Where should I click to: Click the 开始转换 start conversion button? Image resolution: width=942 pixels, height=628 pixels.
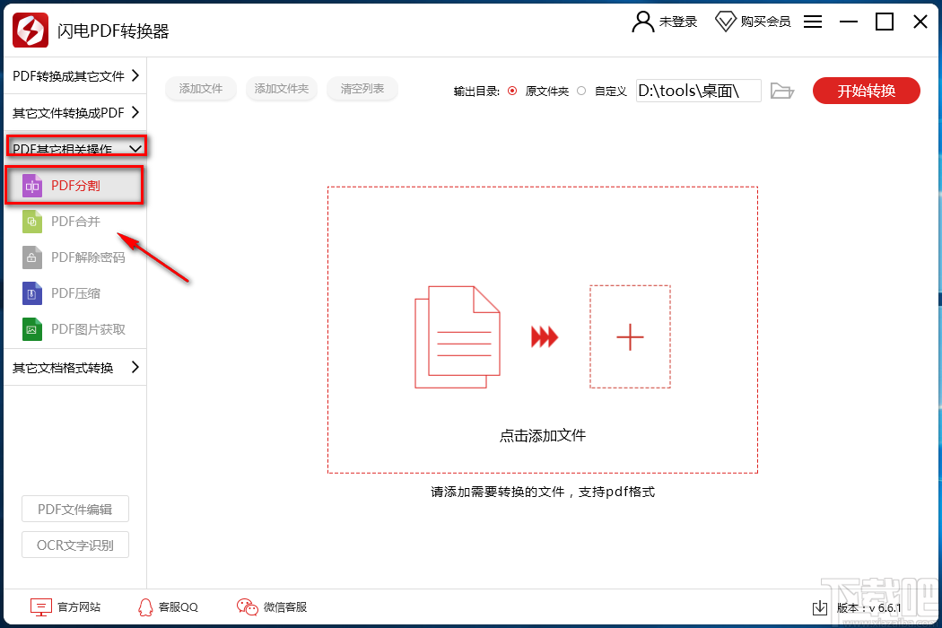[866, 90]
